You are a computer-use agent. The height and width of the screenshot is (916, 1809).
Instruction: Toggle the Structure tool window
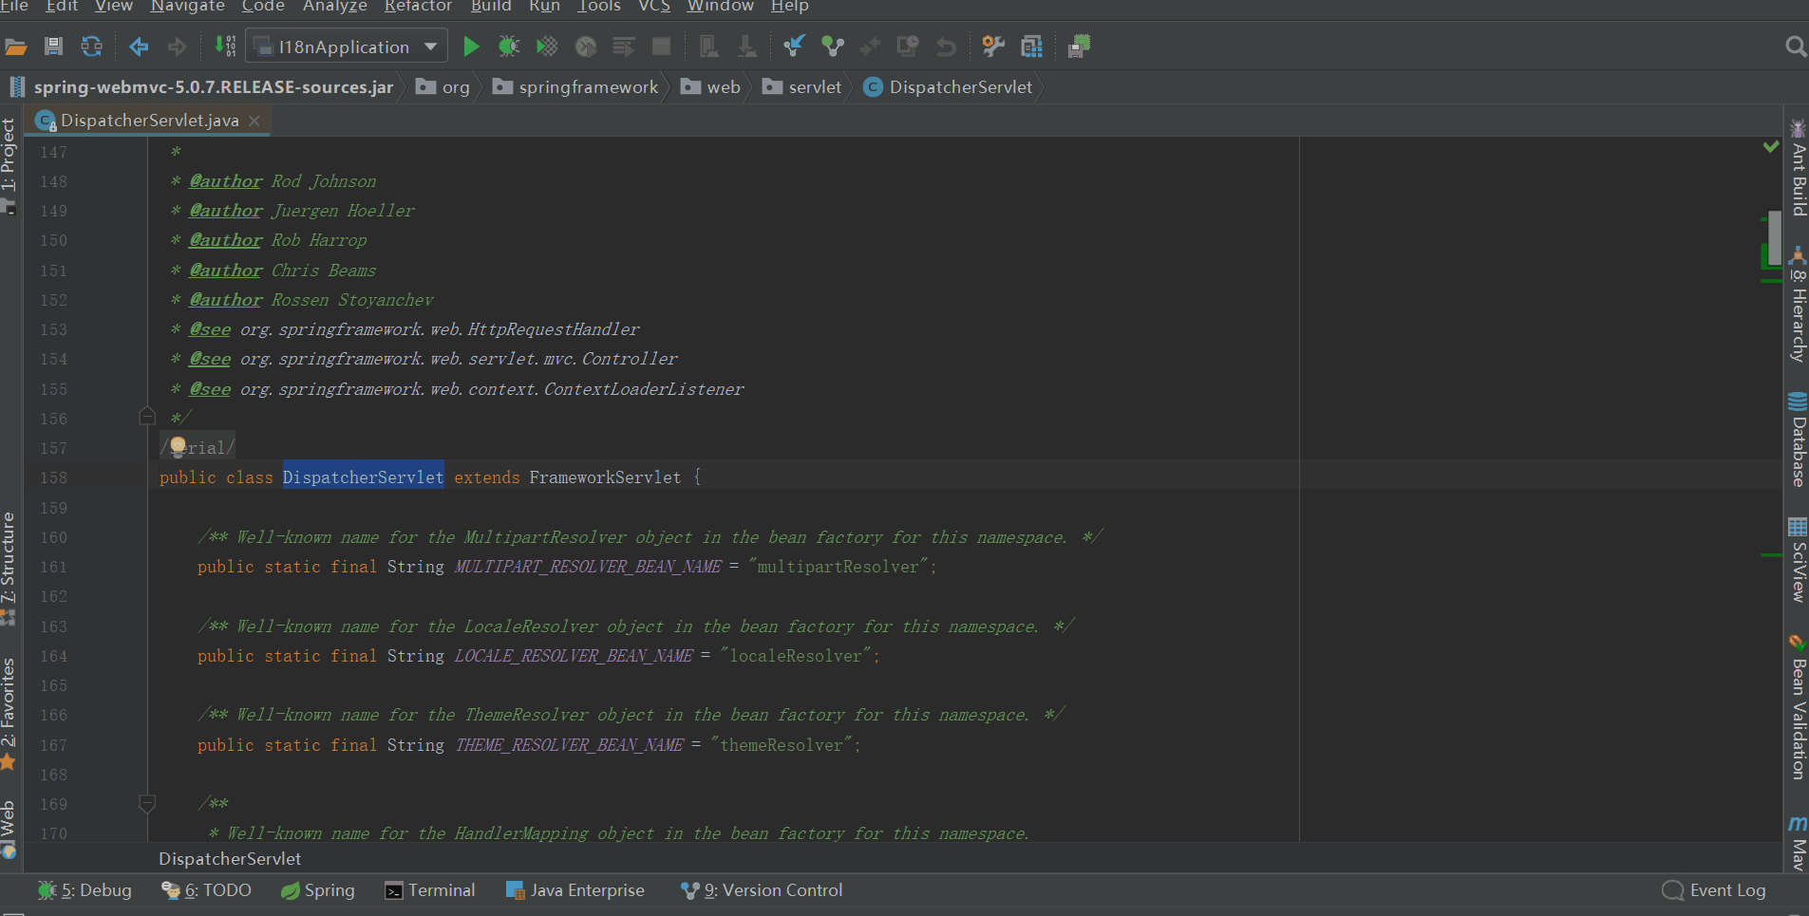click(x=9, y=568)
